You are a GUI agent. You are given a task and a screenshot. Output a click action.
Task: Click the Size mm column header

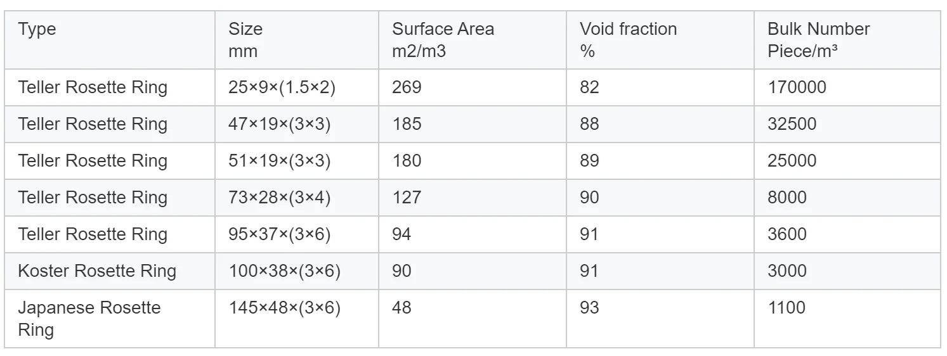tap(245, 40)
